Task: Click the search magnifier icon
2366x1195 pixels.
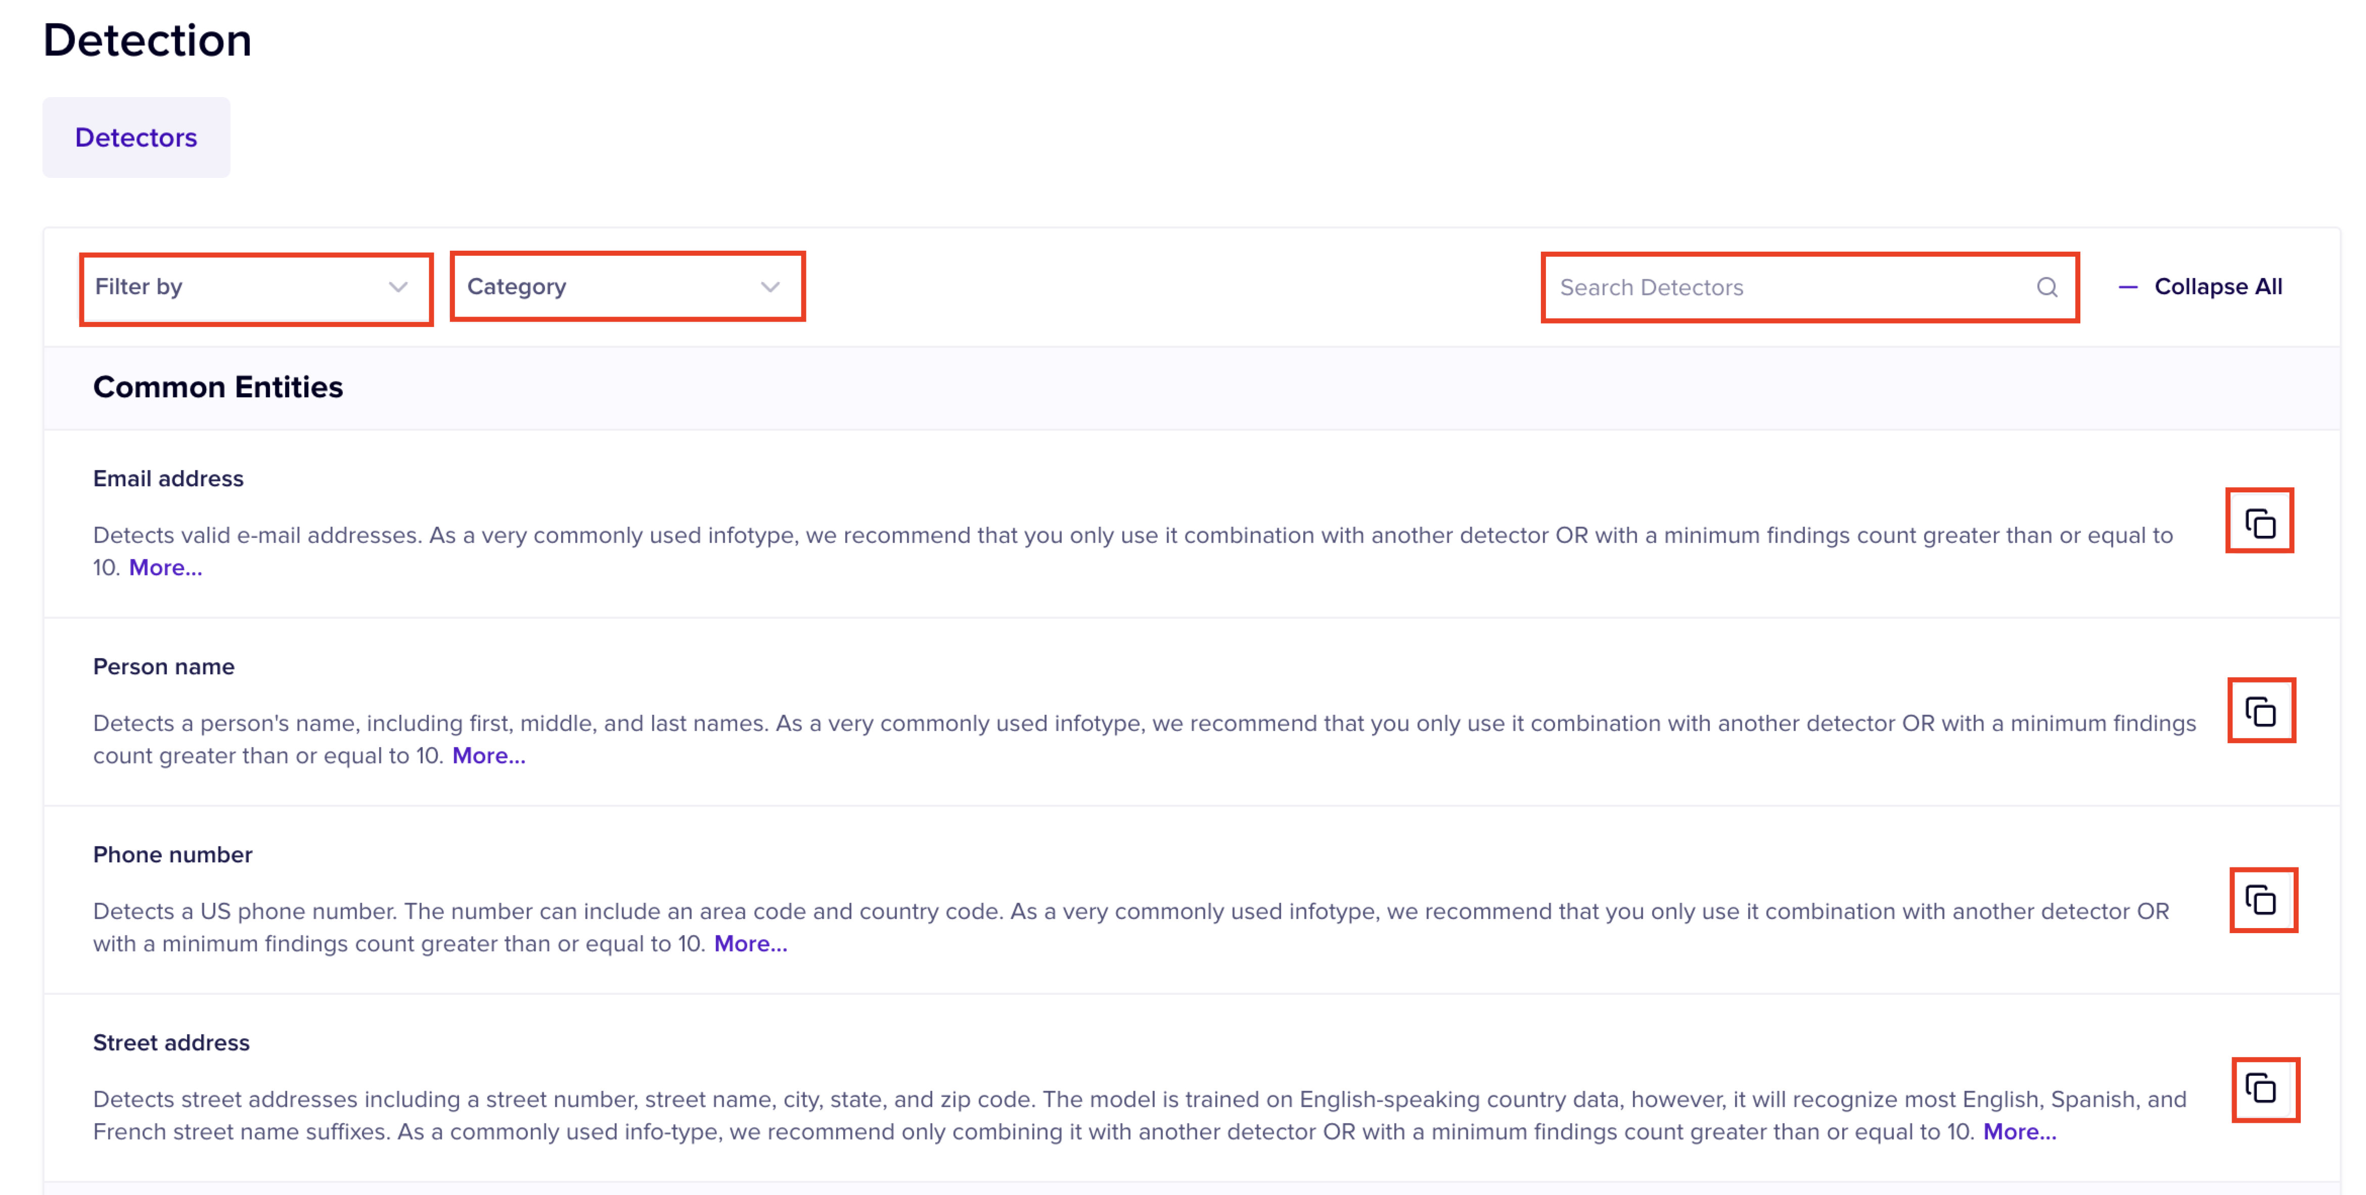Action: point(2046,288)
